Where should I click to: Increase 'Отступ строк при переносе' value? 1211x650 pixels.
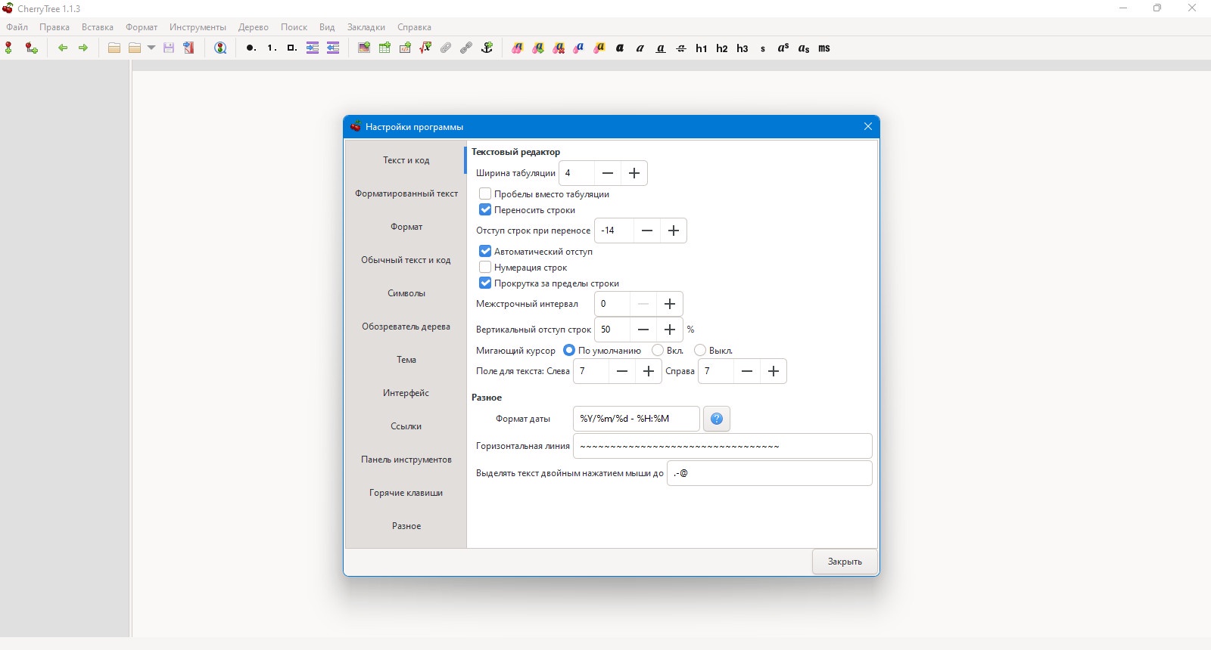(x=674, y=231)
